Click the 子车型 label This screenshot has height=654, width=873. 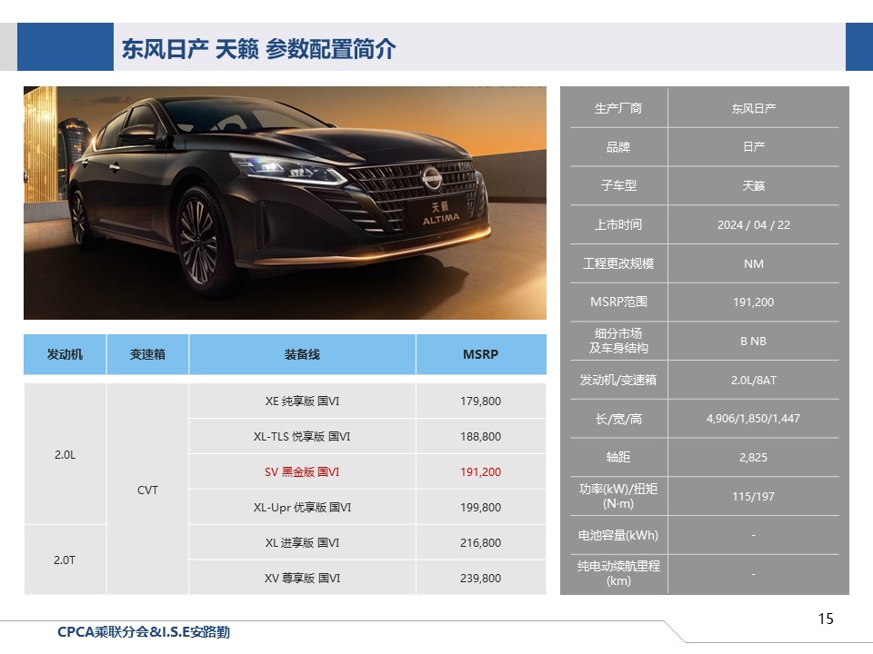618,185
